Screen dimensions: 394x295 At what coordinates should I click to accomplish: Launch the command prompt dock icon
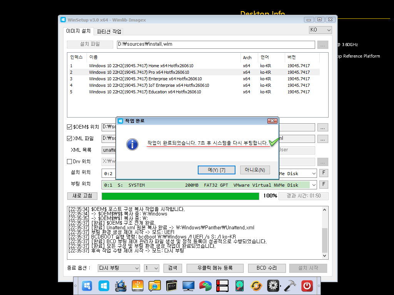click(172, 285)
